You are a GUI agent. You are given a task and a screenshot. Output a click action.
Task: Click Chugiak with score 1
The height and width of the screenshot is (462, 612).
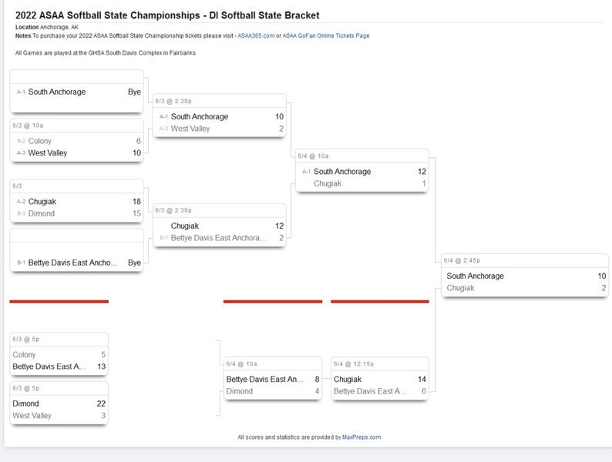point(328,184)
